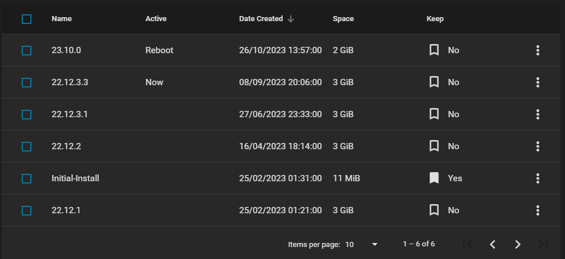Image resolution: width=565 pixels, height=259 pixels.
Task: Click the keep bookmark icon for 23.10.0
Action: [434, 50]
